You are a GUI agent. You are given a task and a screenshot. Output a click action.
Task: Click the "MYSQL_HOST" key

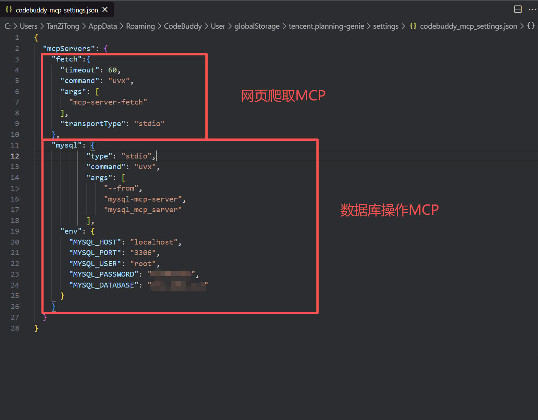[x=95, y=242]
